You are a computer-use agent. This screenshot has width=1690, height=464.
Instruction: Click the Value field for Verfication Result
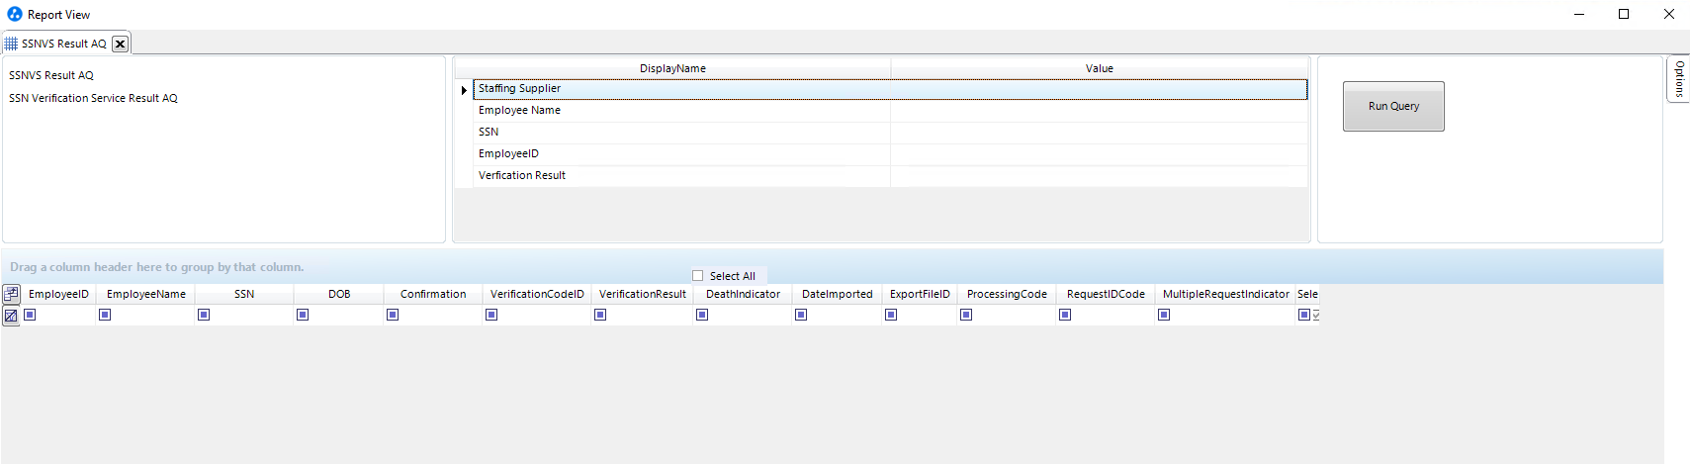tap(1098, 176)
